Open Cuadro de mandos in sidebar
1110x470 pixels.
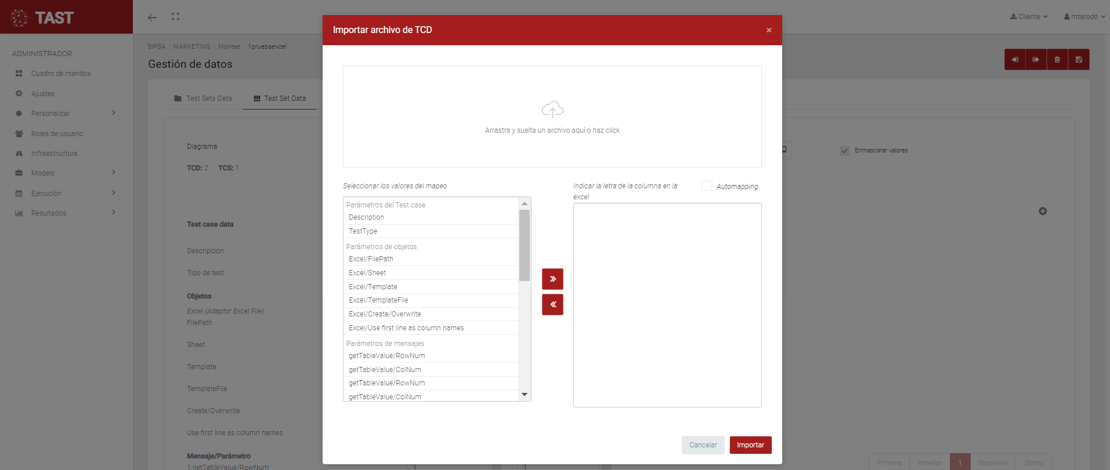(60, 74)
